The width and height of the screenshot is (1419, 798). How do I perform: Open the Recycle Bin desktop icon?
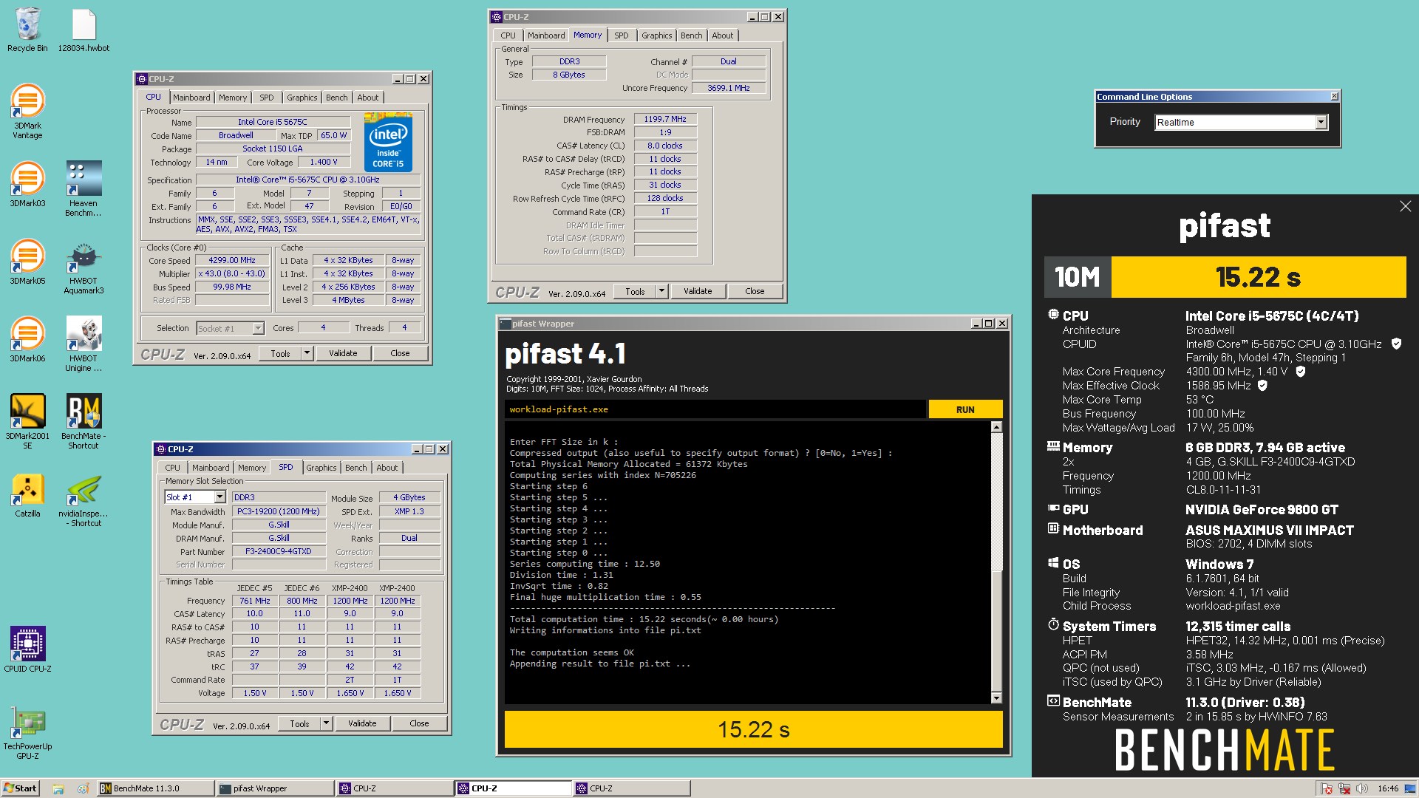coord(27,30)
